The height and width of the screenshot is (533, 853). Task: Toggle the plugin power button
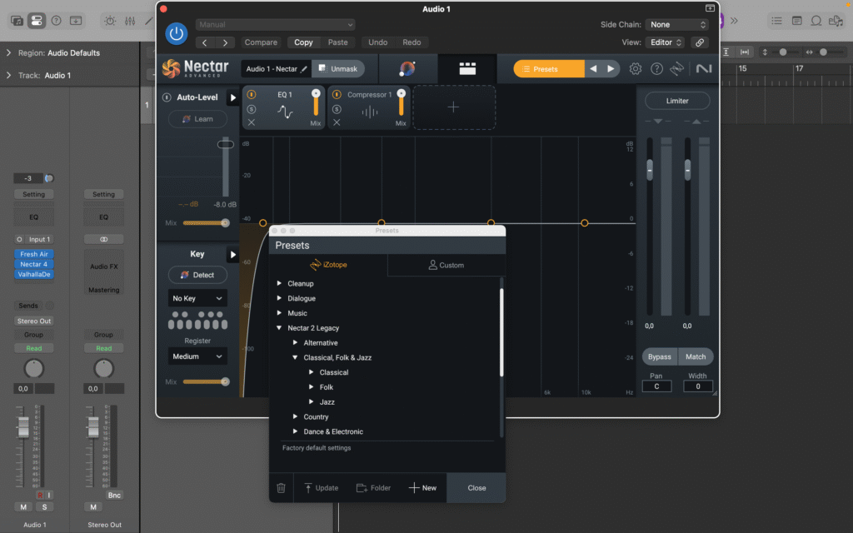pyautogui.click(x=176, y=33)
